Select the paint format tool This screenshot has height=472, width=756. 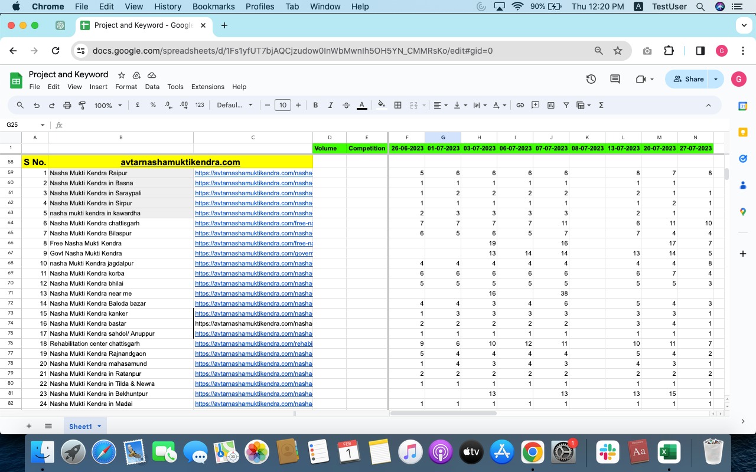82,105
